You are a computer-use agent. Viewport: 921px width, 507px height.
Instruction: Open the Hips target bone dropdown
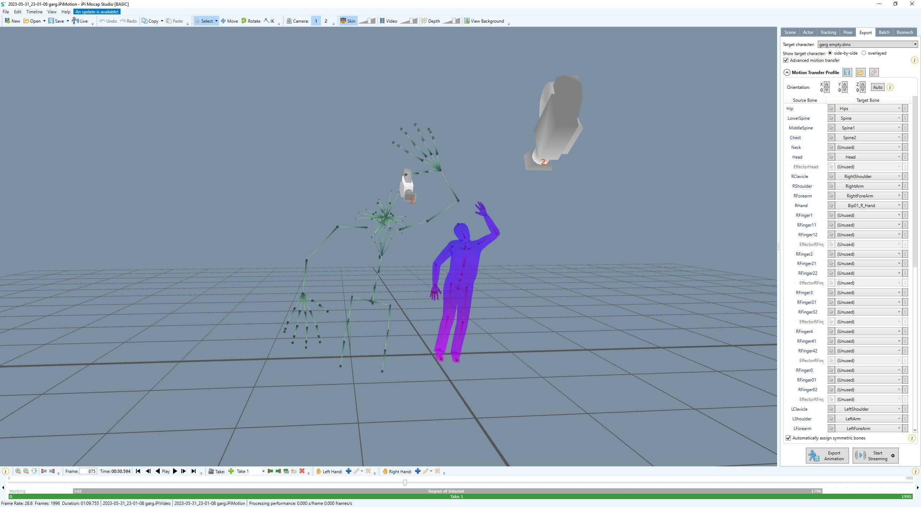coord(868,108)
